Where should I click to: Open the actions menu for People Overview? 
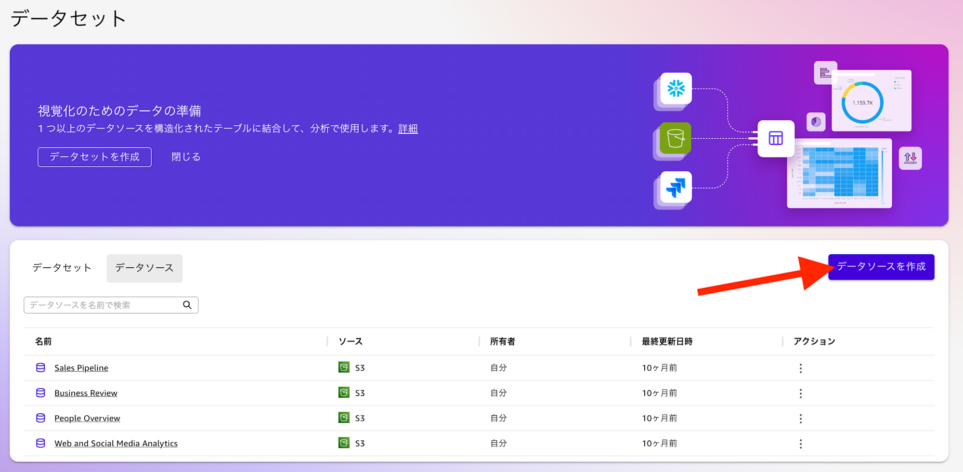tap(800, 418)
